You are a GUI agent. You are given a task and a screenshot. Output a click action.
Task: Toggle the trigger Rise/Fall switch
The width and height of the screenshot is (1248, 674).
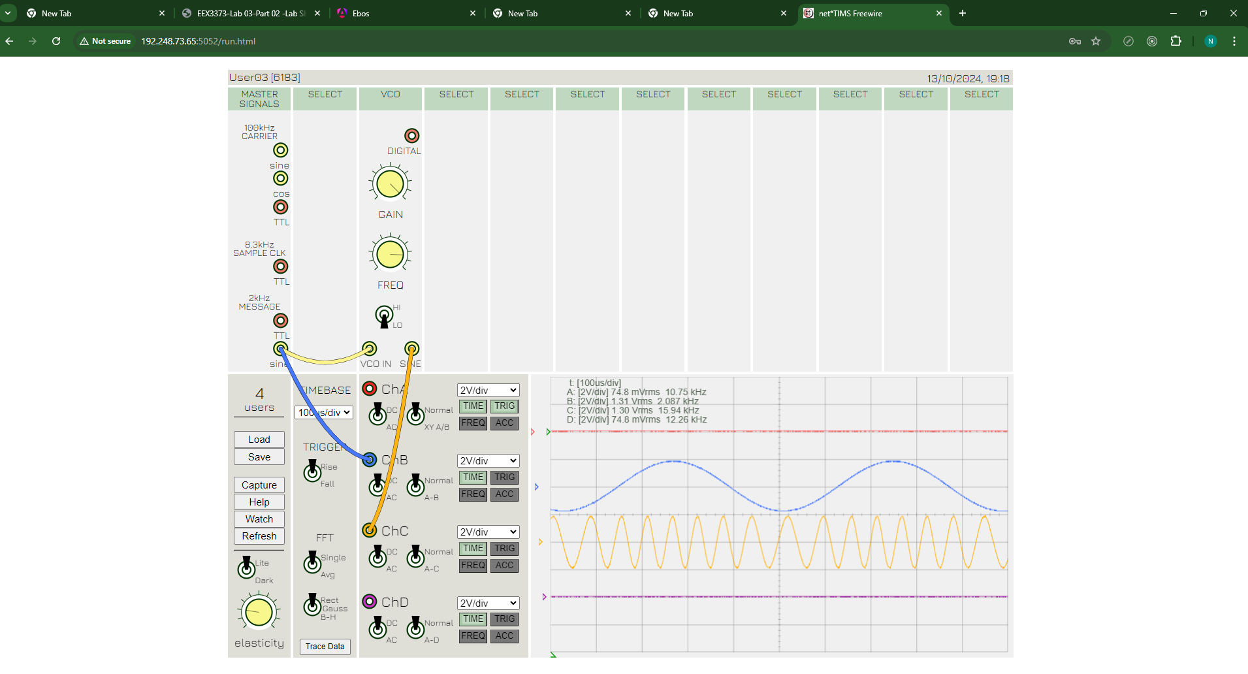312,471
